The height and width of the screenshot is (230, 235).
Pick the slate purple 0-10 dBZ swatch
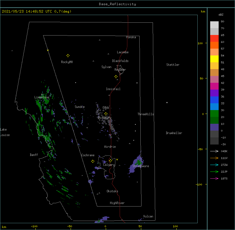(x=214, y=127)
